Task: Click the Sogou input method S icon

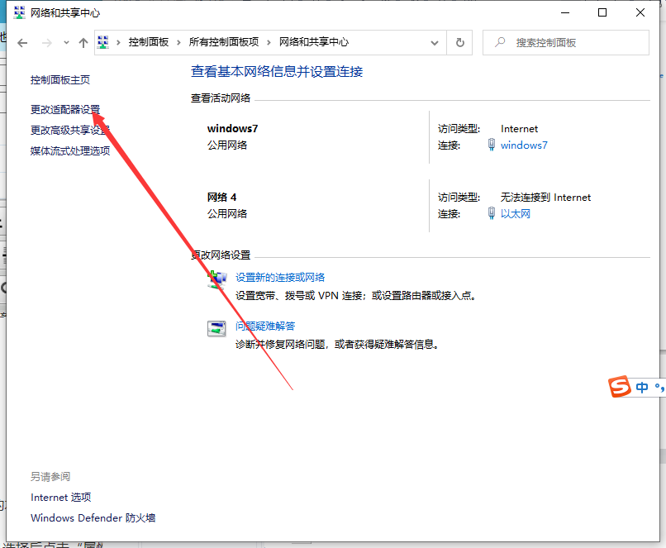Action: (620, 387)
